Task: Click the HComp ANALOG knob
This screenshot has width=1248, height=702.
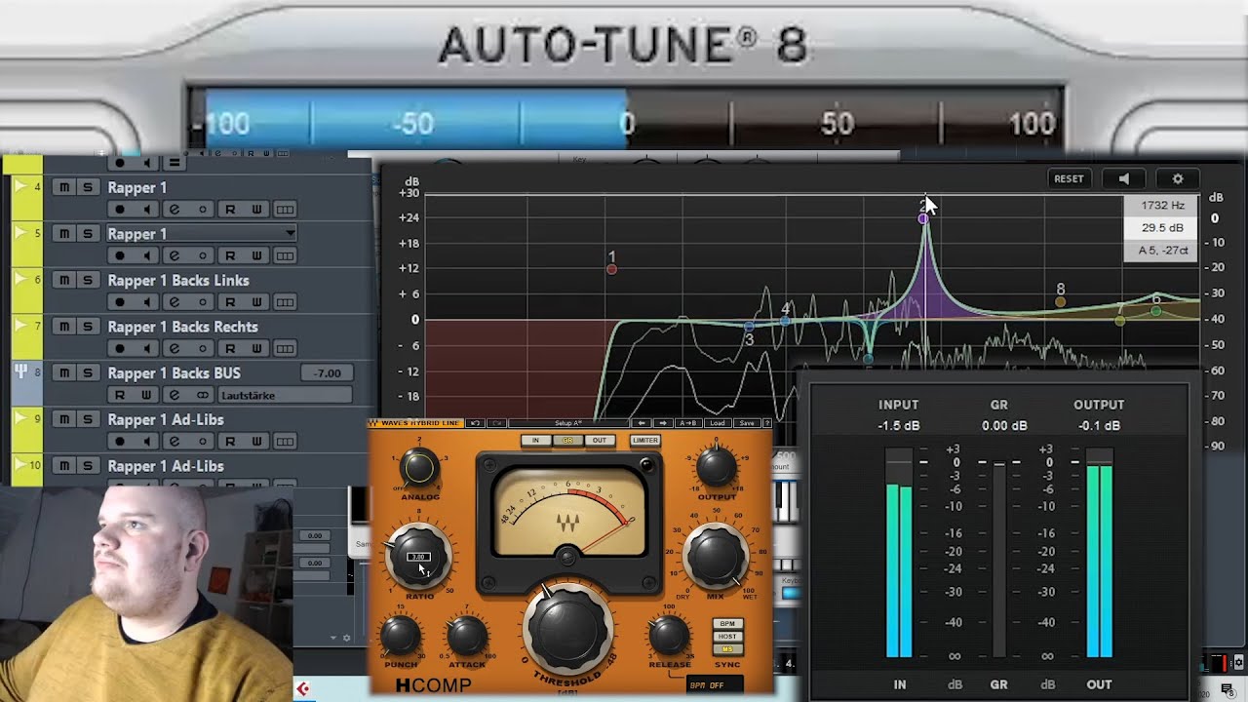Action: coord(419,469)
